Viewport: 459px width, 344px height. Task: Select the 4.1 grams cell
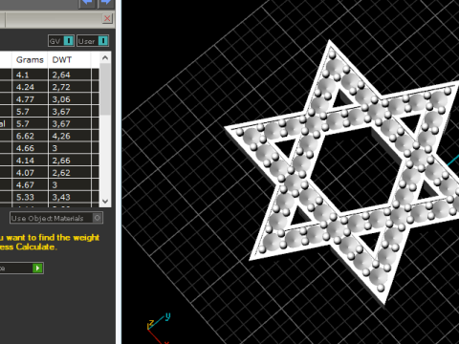30,75
